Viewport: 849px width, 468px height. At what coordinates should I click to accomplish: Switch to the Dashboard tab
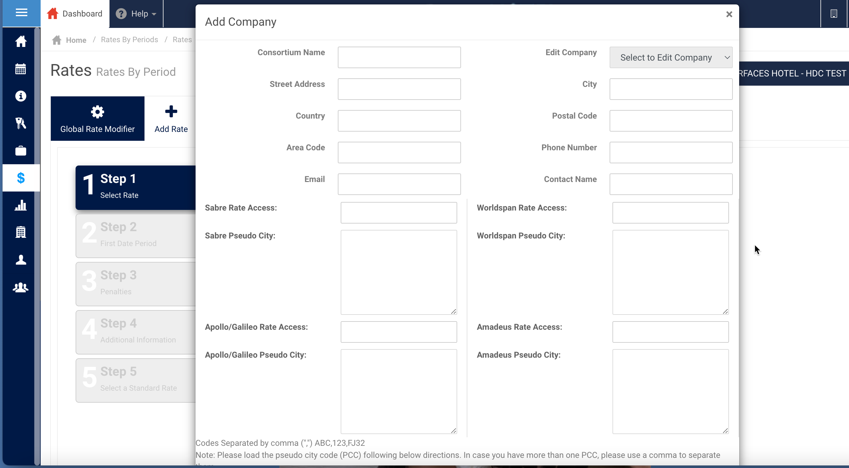click(75, 14)
